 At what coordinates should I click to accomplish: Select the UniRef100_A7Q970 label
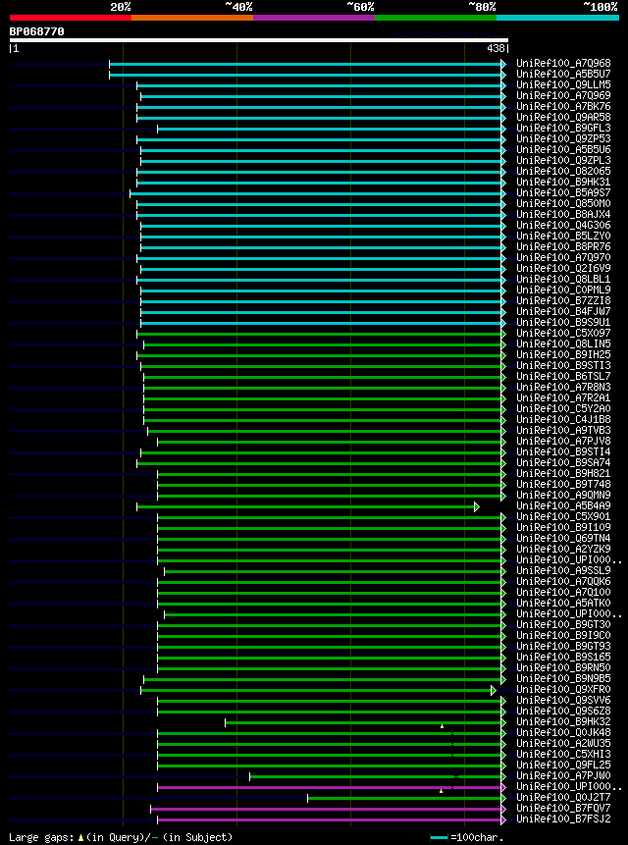[x=563, y=257]
